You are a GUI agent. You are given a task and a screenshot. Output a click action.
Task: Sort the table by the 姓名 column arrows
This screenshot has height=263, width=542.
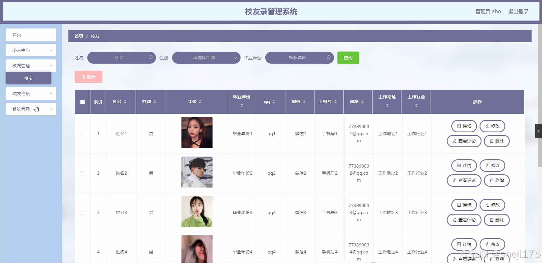click(126, 102)
